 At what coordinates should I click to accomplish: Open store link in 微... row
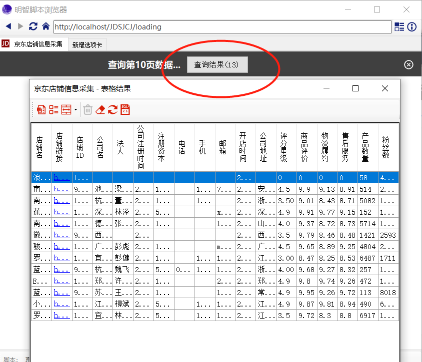pos(61,235)
